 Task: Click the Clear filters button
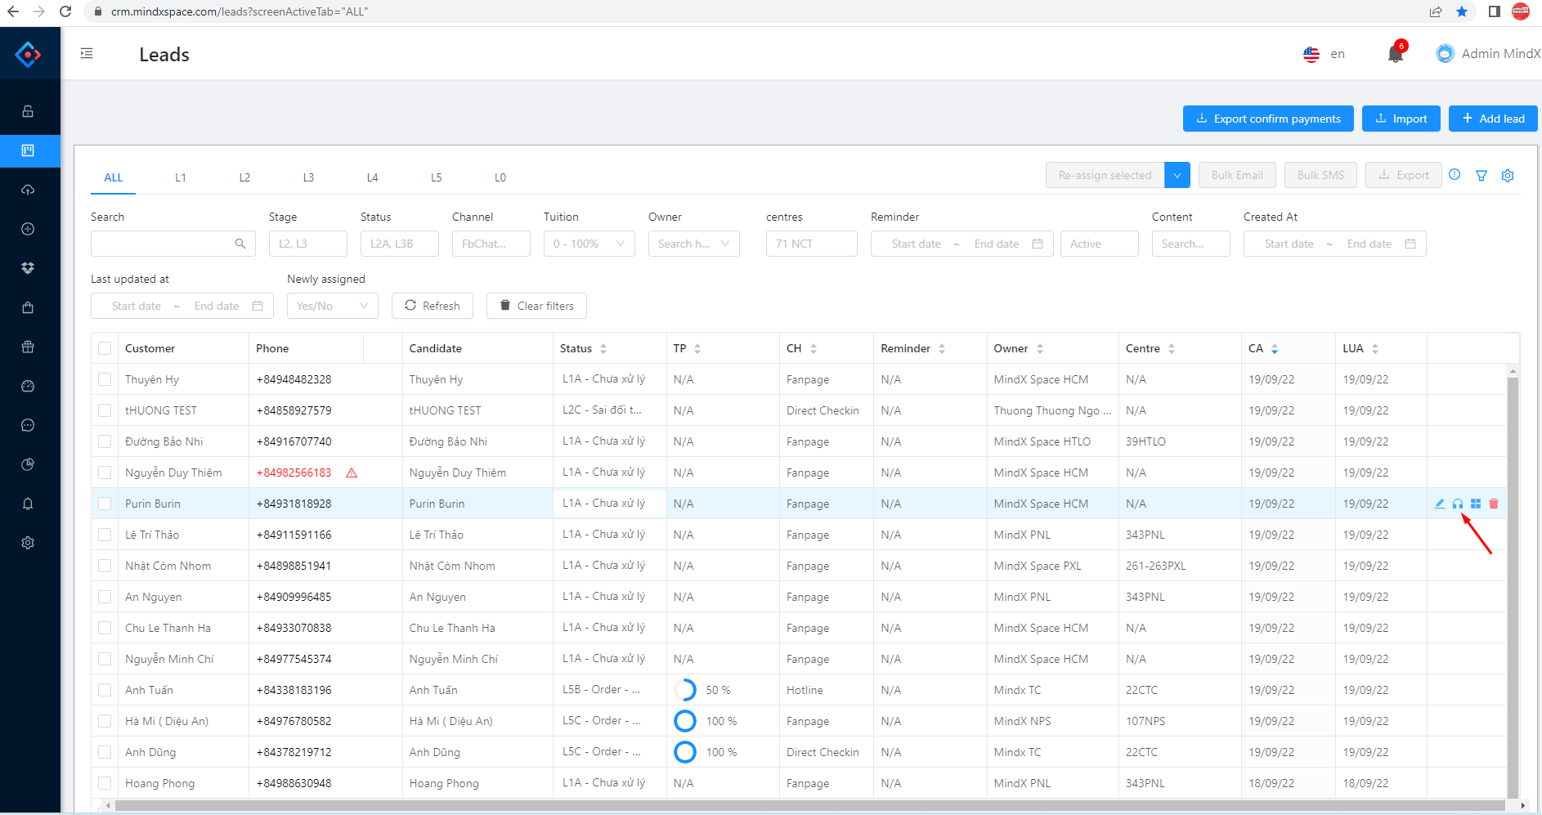(536, 306)
